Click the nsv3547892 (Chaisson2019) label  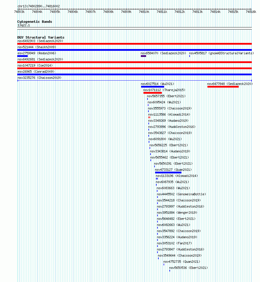coord(179,231)
